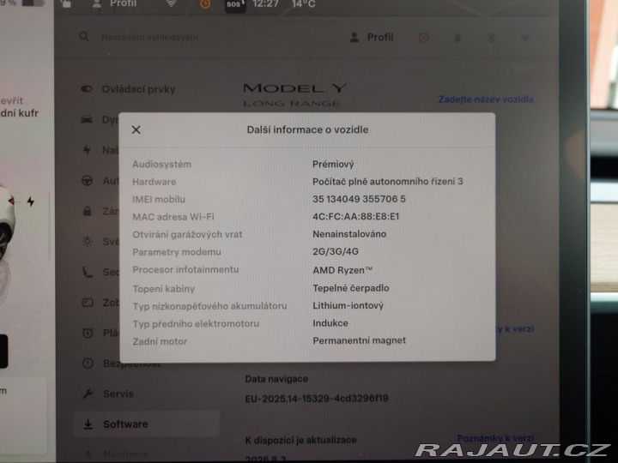Click the SOS indicator in status bar
Image resolution: width=618 pixels, height=463 pixels.
click(235, 5)
